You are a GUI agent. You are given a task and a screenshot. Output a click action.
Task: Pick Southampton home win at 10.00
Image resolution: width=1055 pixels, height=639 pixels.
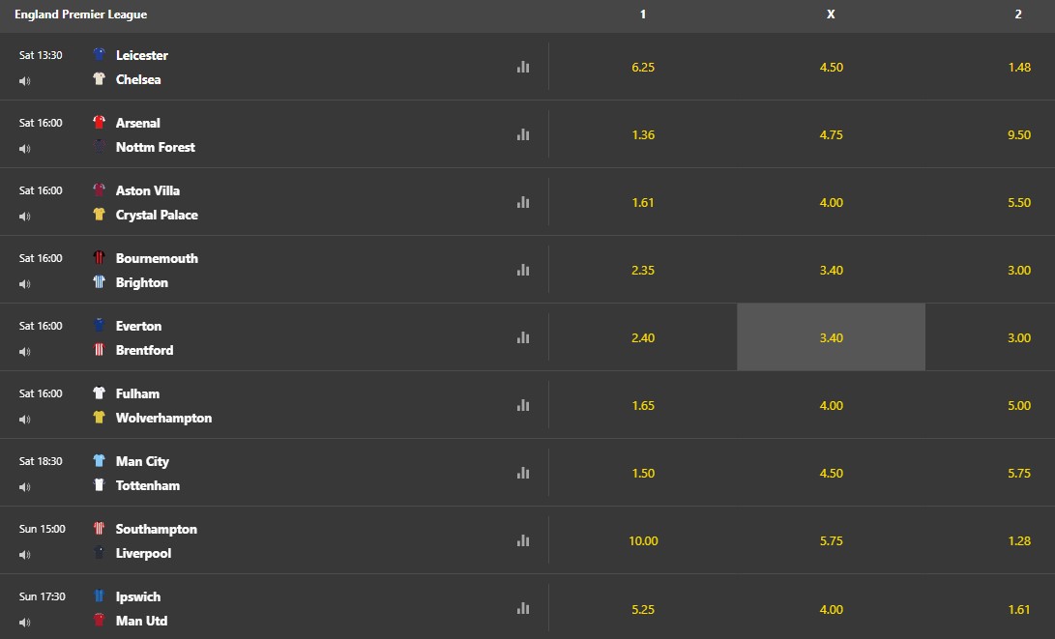pos(643,540)
